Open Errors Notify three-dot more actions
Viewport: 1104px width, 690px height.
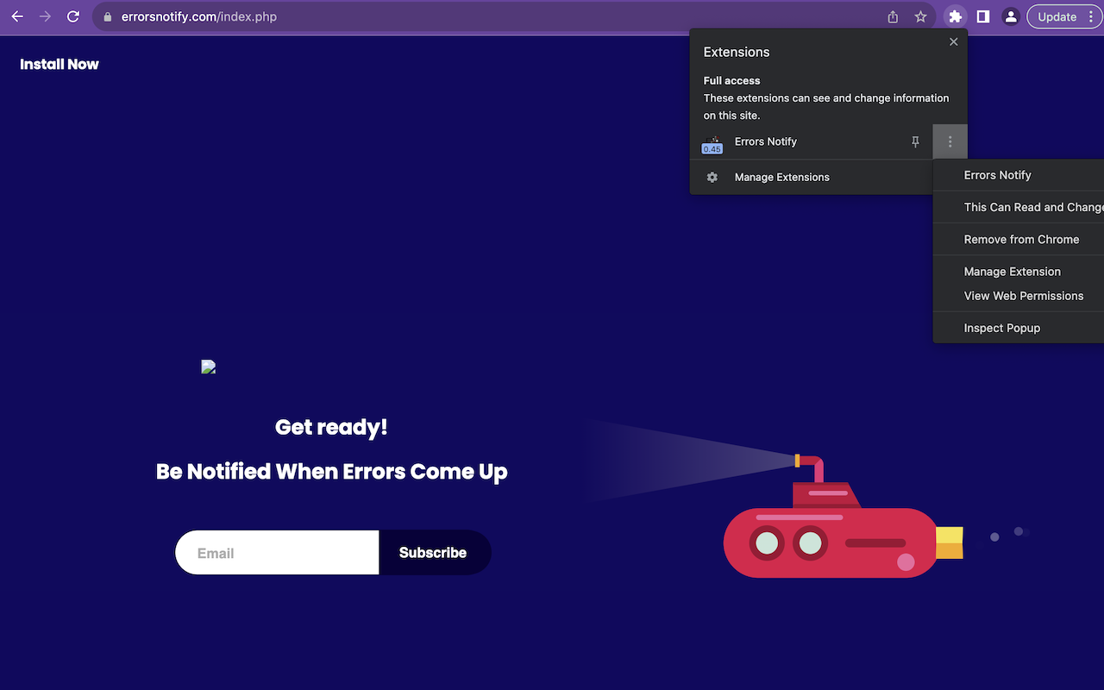coord(950,142)
